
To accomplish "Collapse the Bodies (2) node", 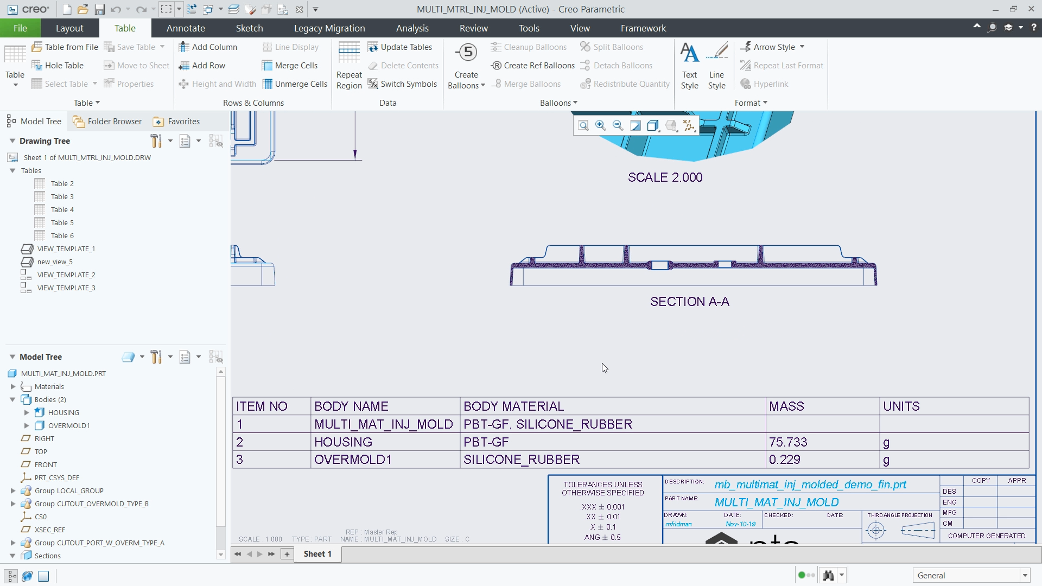I will click(x=12, y=399).
